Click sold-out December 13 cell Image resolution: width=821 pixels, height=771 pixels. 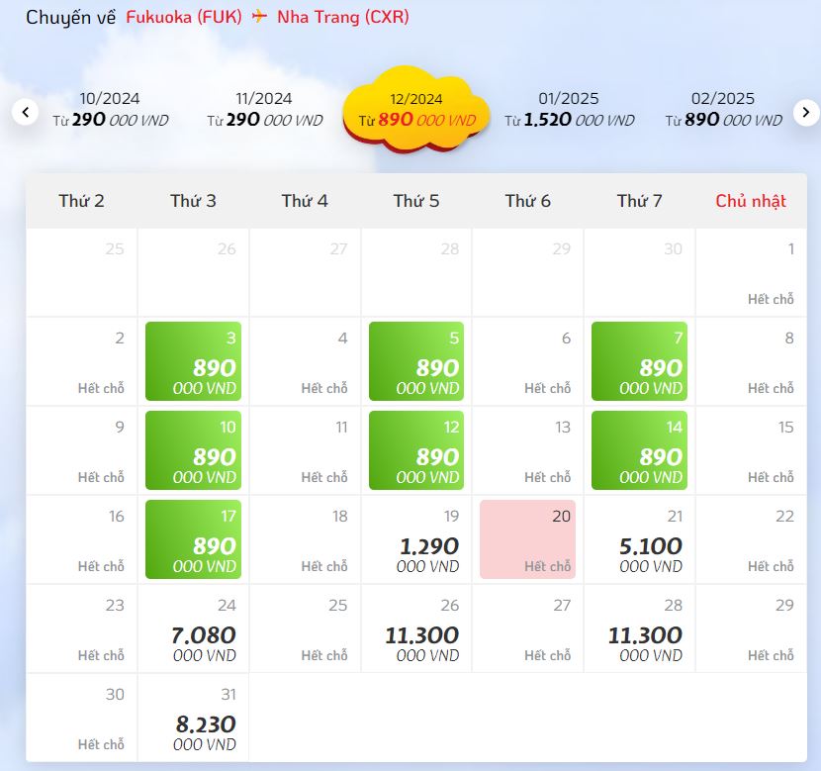pyautogui.click(x=528, y=450)
